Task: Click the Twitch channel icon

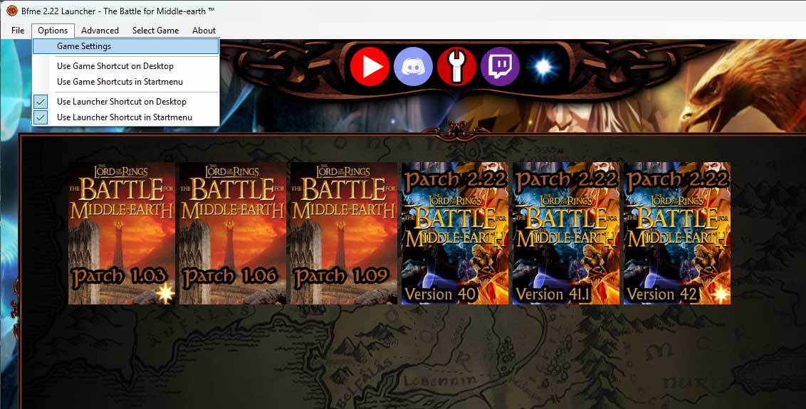Action: pyautogui.click(x=500, y=67)
